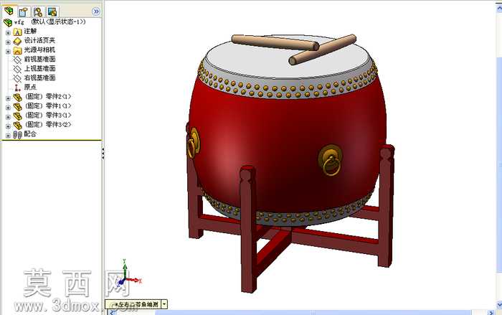
Task: Select the vfg assembly root icon
Action: tap(8, 22)
